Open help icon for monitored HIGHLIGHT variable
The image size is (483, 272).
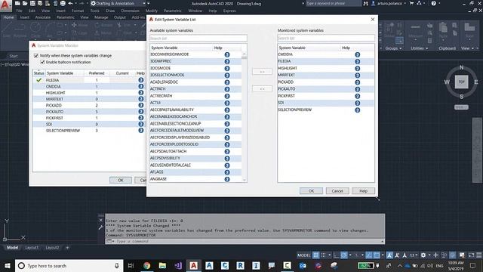click(357, 69)
